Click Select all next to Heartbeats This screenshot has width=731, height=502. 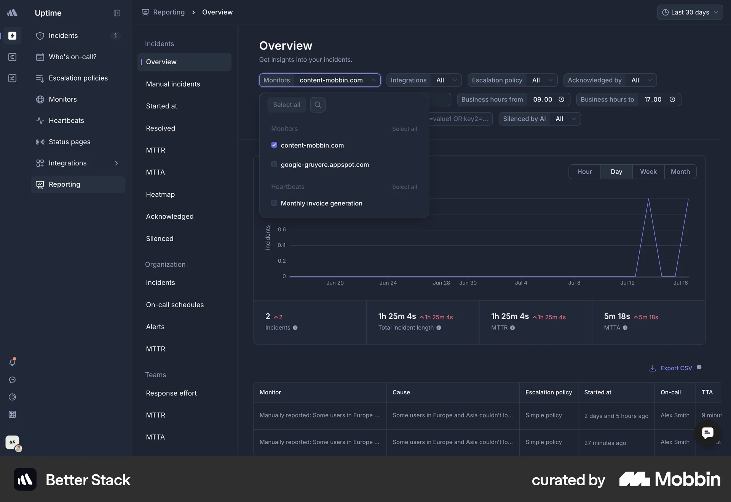(404, 187)
